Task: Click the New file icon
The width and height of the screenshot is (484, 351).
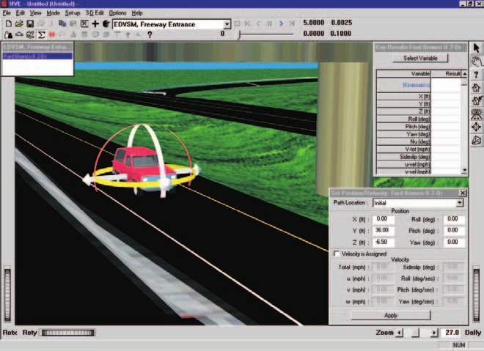Action: 9,23
